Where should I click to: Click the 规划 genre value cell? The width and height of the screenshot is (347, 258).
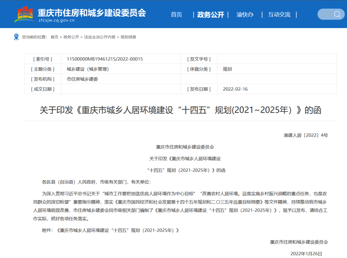tap(277, 69)
